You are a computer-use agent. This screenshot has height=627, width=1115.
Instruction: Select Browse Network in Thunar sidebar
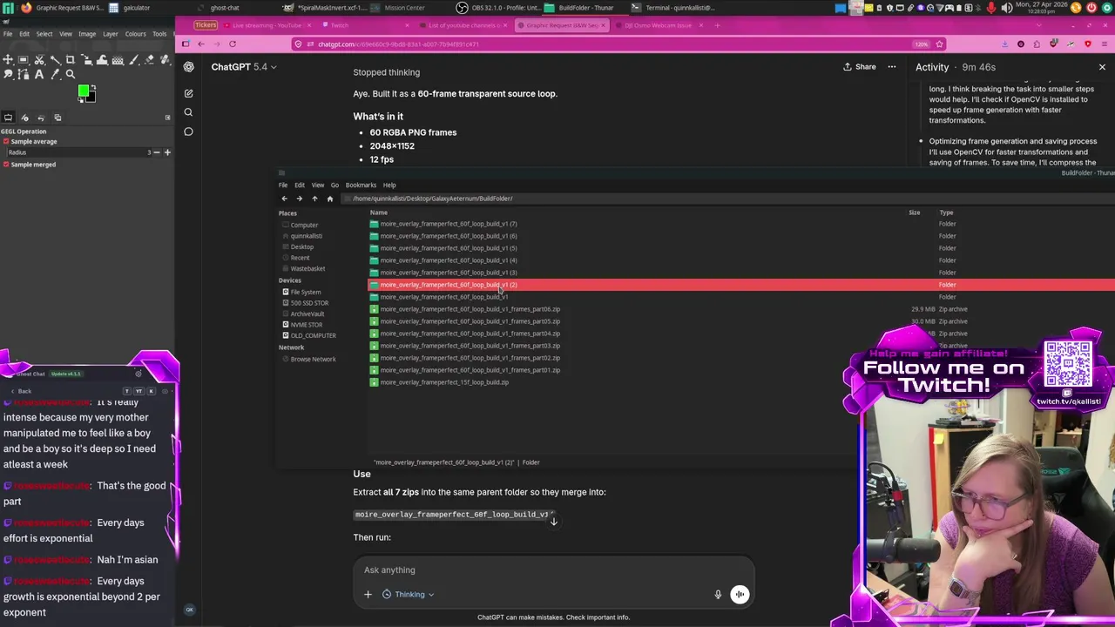(x=313, y=359)
